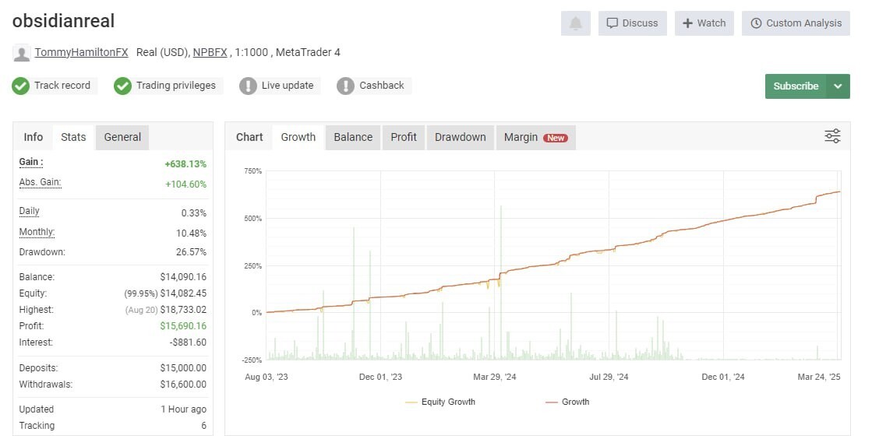Switch to the Drawdown chart tab

[461, 137]
